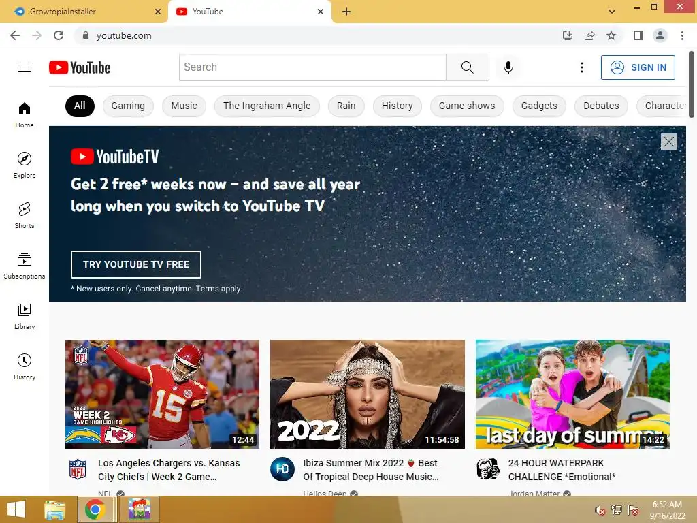Click the share page icon in address bar
Viewport: 697px width, 523px height.
(589, 35)
